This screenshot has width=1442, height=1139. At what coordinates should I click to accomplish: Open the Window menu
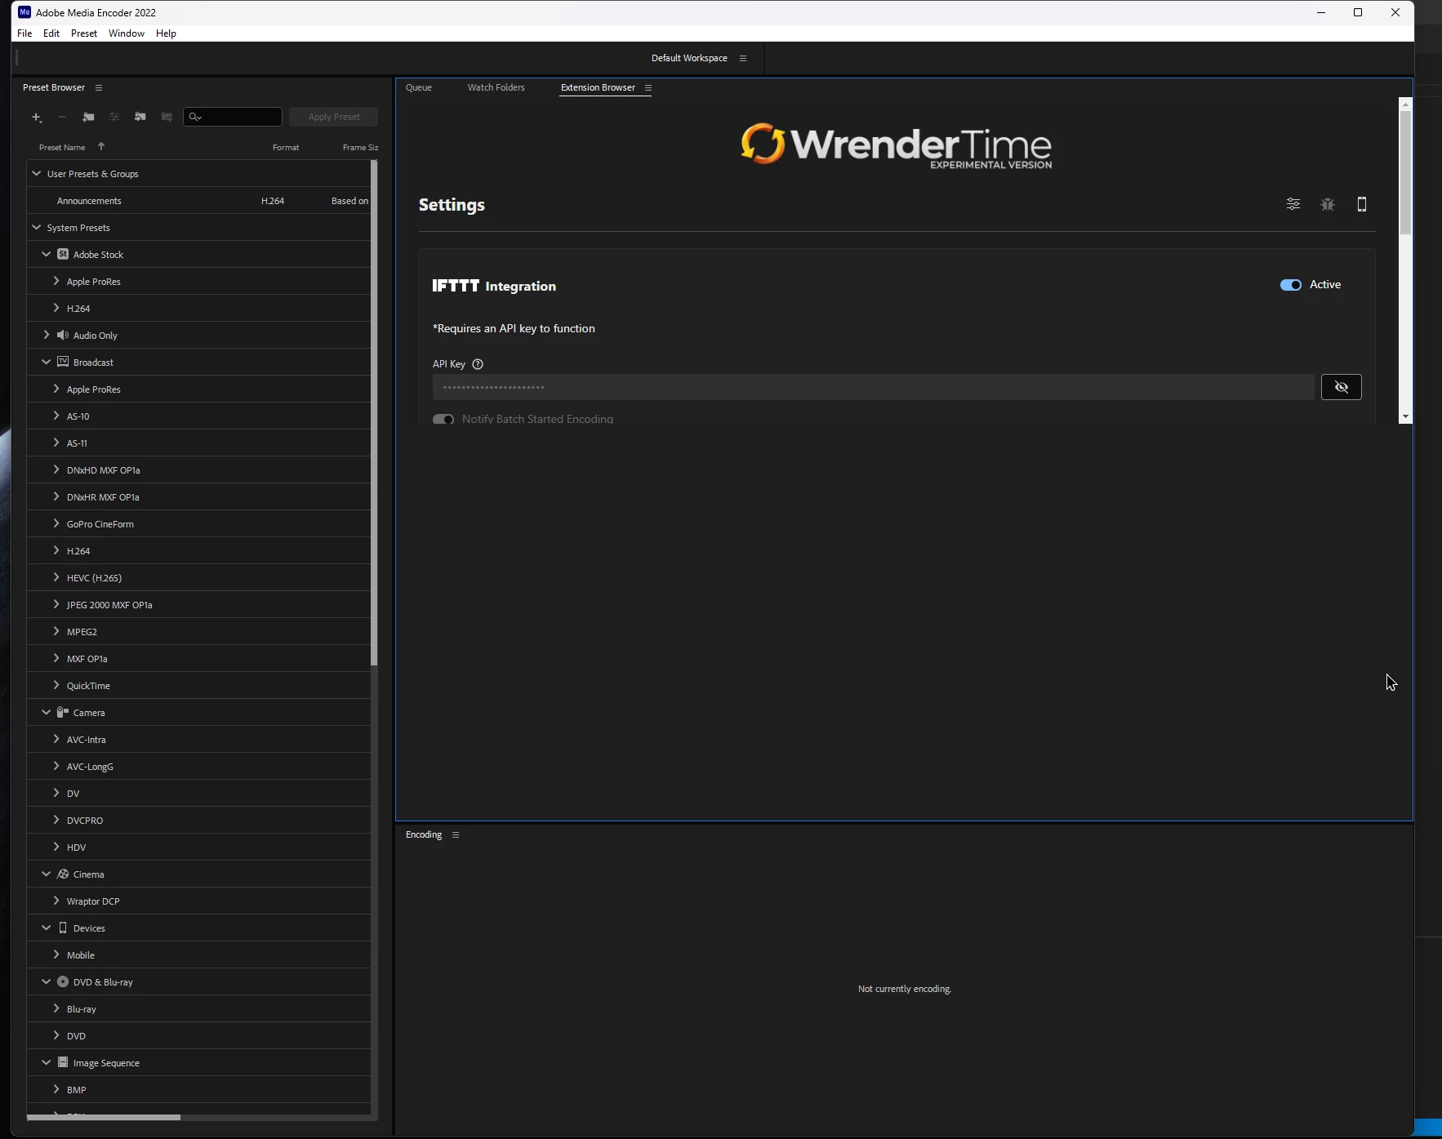click(x=127, y=33)
